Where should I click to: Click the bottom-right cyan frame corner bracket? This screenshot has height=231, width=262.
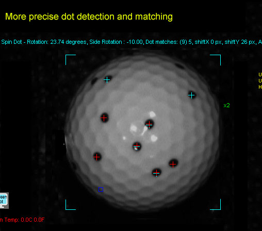216,205
